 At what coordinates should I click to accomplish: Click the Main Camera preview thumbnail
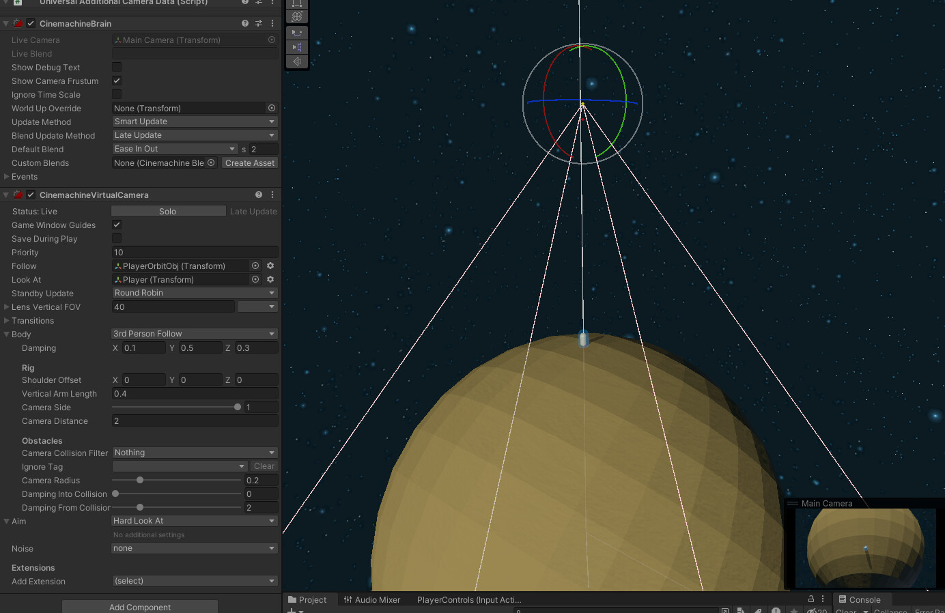click(x=865, y=548)
